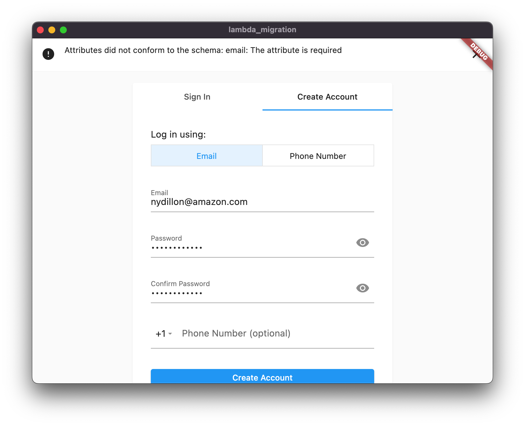This screenshot has height=426, width=525.
Task: Dismiss the error banner with the X icon
Action: [x=476, y=54]
